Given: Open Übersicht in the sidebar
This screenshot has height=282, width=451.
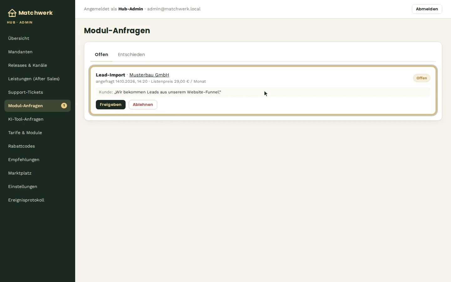Looking at the screenshot, I should (38, 38).
